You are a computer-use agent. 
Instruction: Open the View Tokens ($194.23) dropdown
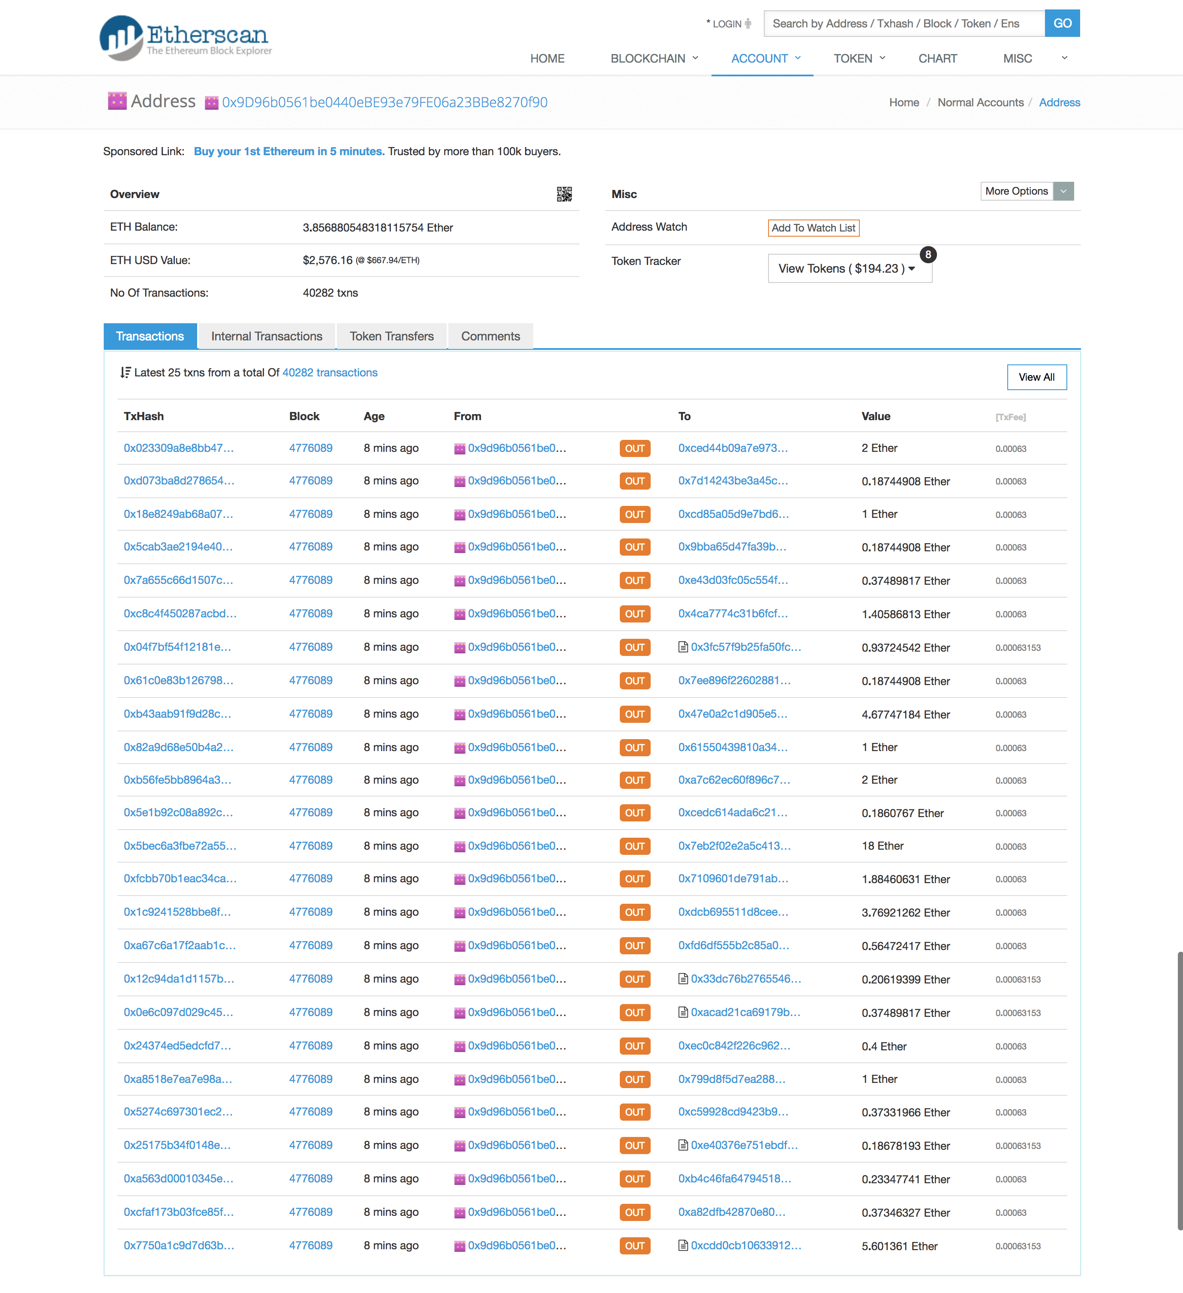point(850,268)
